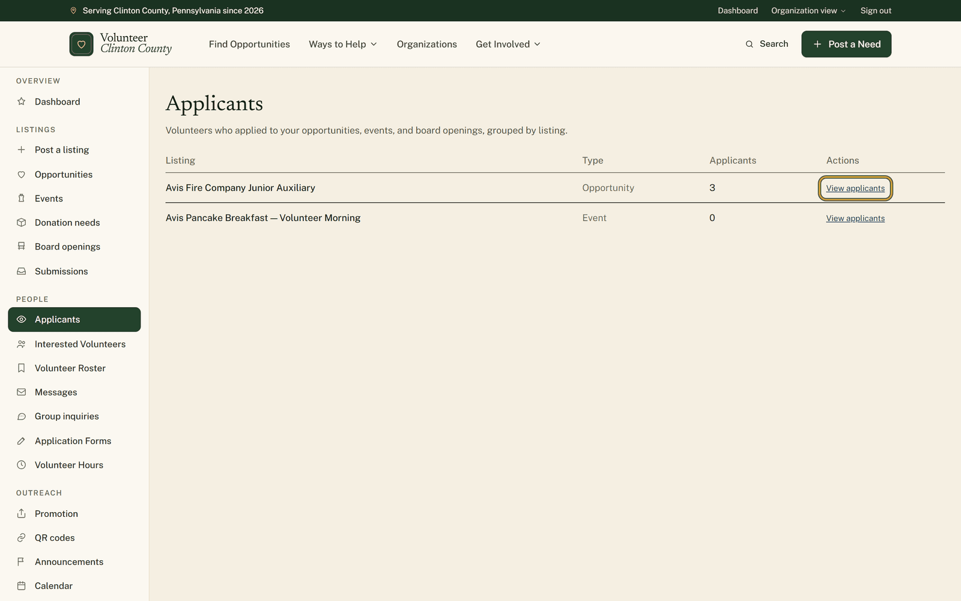961x601 pixels.
Task: View applicants for Avis Fire Company Junior Auxiliary
Action: [x=855, y=188]
